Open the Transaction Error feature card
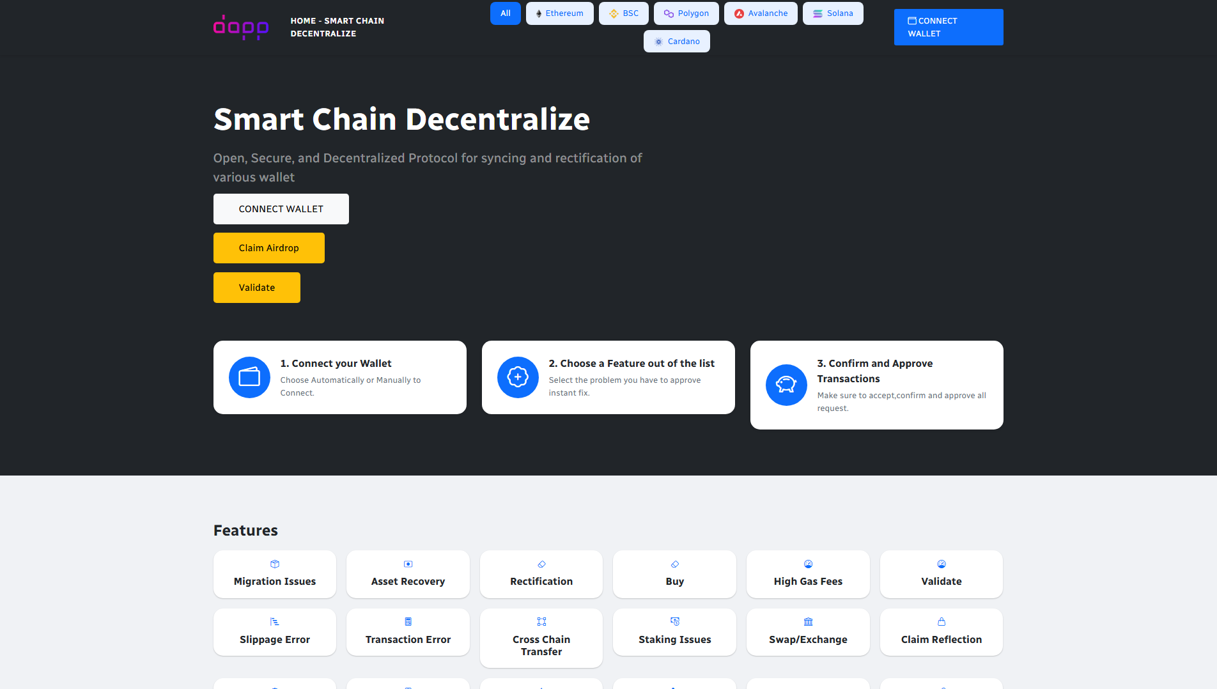The image size is (1217, 689). click(x=408, y=632)
